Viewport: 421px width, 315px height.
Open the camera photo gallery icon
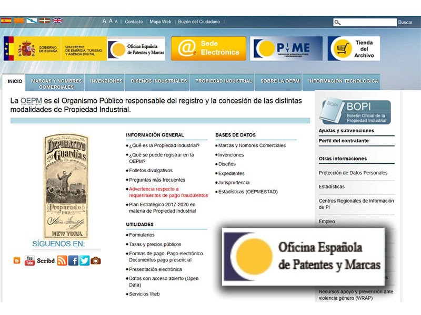tap(96, 260)
